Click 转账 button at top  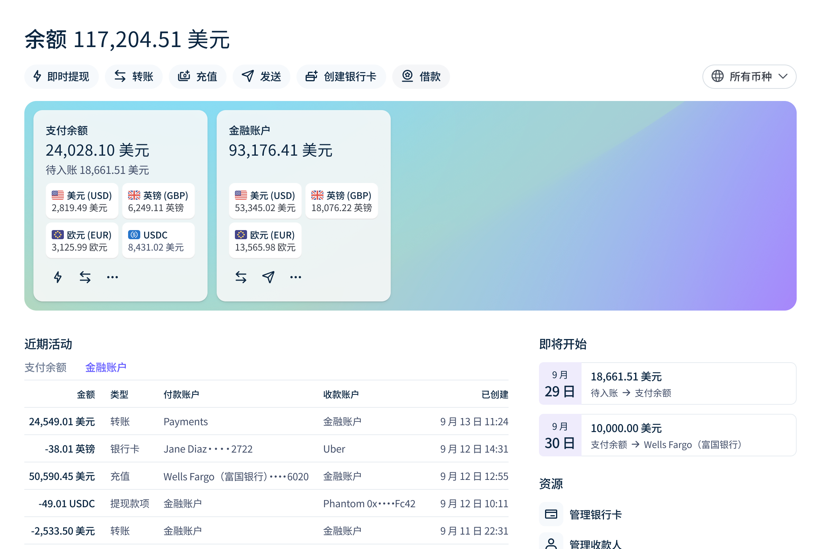[x=134, y=77]
